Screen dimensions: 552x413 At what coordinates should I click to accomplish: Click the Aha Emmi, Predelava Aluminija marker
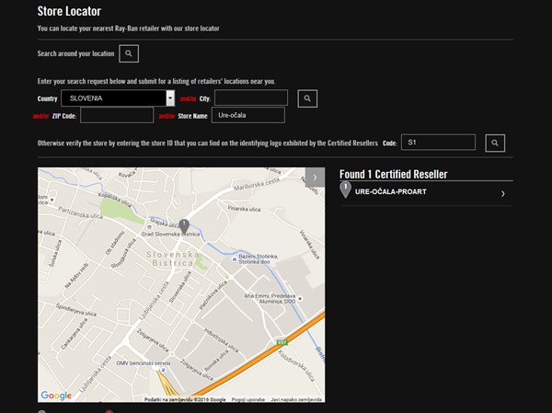point(300,299)
